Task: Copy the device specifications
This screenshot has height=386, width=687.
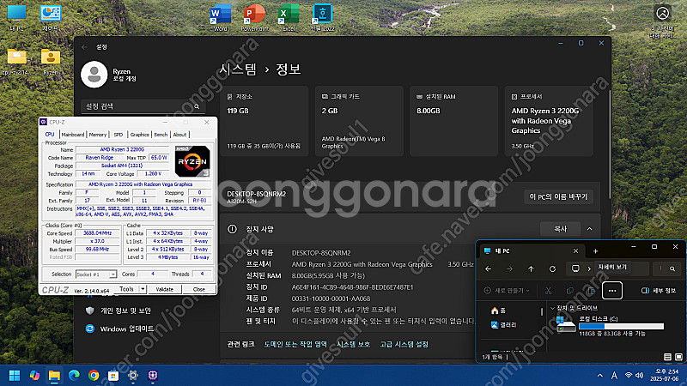Action: (x=561, y=229)
